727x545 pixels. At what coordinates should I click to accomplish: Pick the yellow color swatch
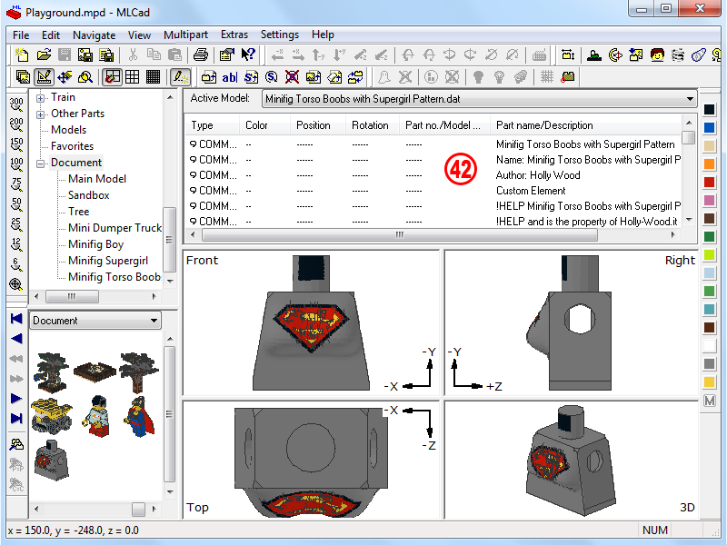(x=710, y=382)
